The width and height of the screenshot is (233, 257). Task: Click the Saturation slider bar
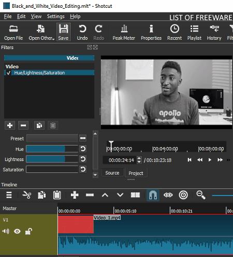pos(52,169)
